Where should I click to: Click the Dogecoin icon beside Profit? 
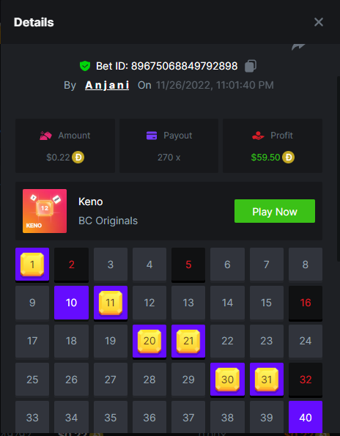tap(288, 158)
